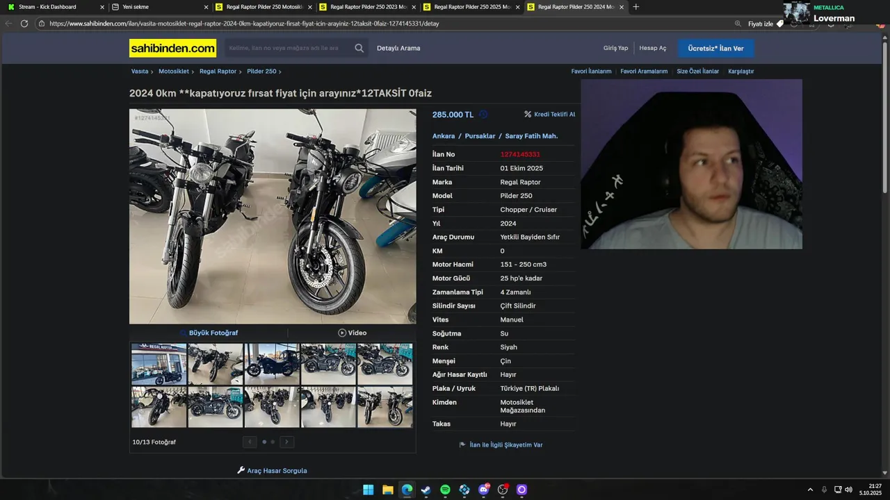The height and width of the screenshot is (500, 890).
Task: Open Büyük Fotoğraf enlarged photo view
Action: click(209, 333)
